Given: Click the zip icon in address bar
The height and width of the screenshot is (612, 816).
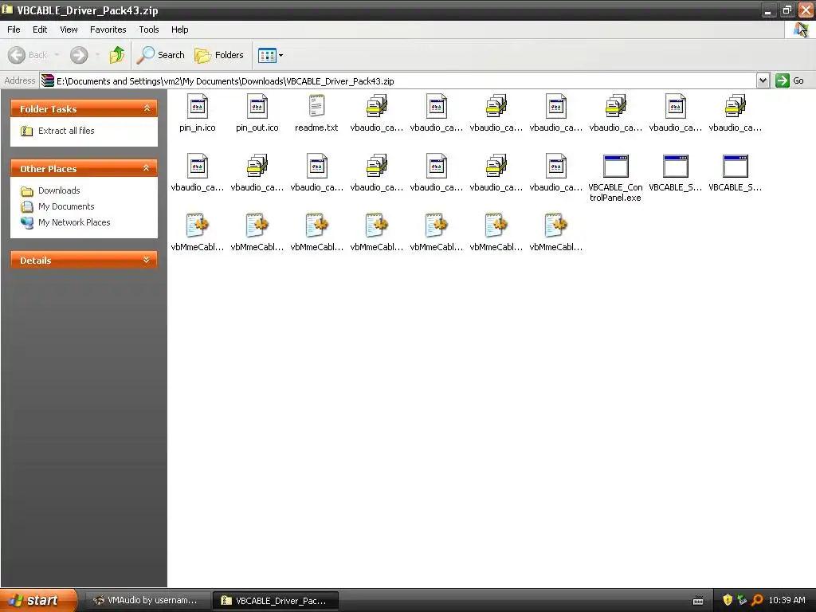Looking at the screenshot, I should tap(48, 80).
